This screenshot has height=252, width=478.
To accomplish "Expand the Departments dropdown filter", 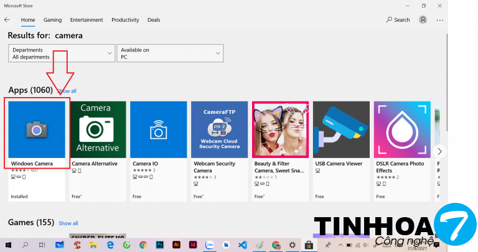I will (62, 54).
